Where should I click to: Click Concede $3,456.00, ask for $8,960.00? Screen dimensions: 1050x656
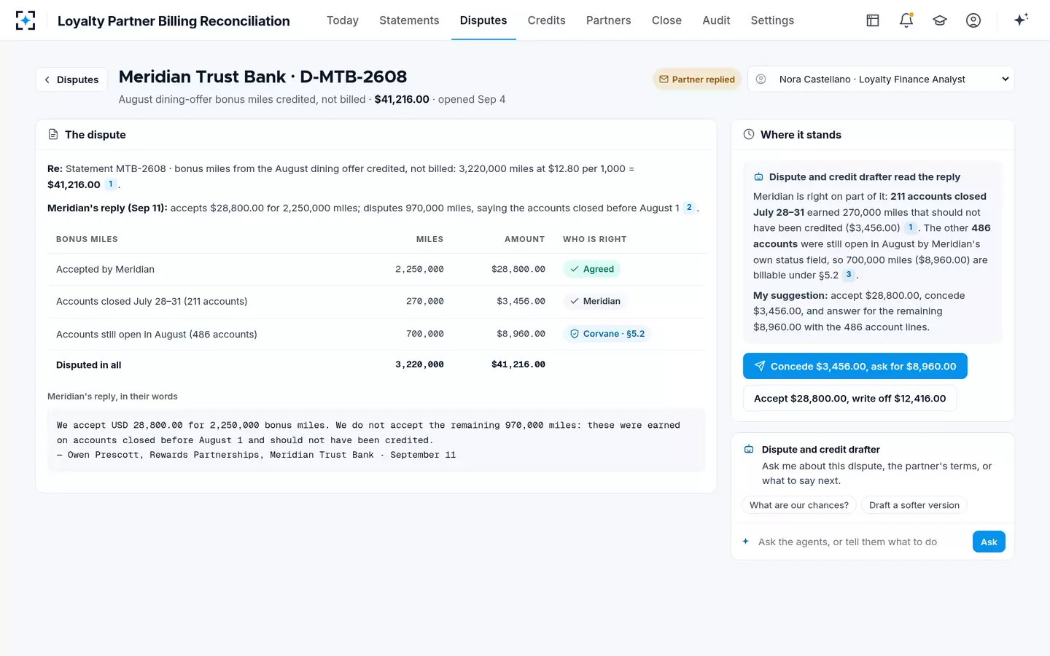click(x=855, y=366)
